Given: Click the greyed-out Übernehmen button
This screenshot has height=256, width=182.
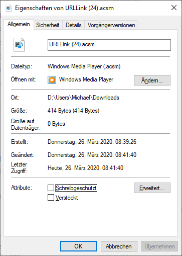Looking at the screenshot, I should pos(159,246).
